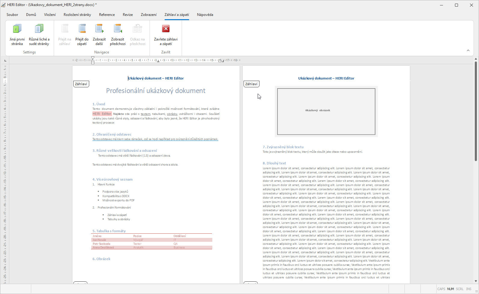Open the Soubor menu
The height and width of the screenshot is (294, 479).
point(12,15)
